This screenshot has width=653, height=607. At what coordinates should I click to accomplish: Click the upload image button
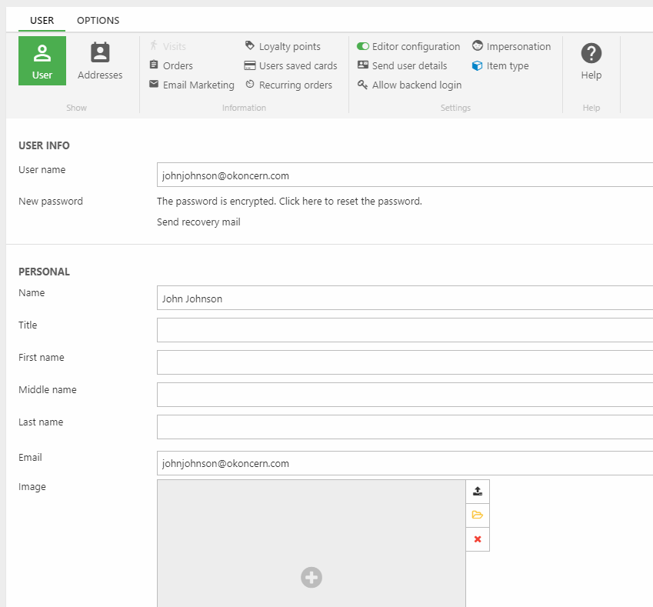[x=478, y=492]
